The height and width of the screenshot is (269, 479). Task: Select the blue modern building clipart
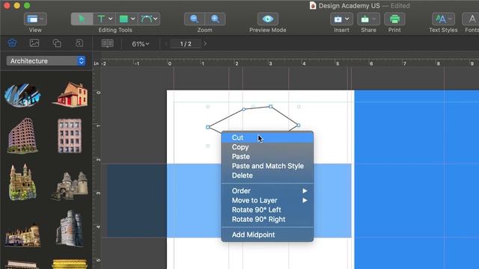[x=22, y=95]
